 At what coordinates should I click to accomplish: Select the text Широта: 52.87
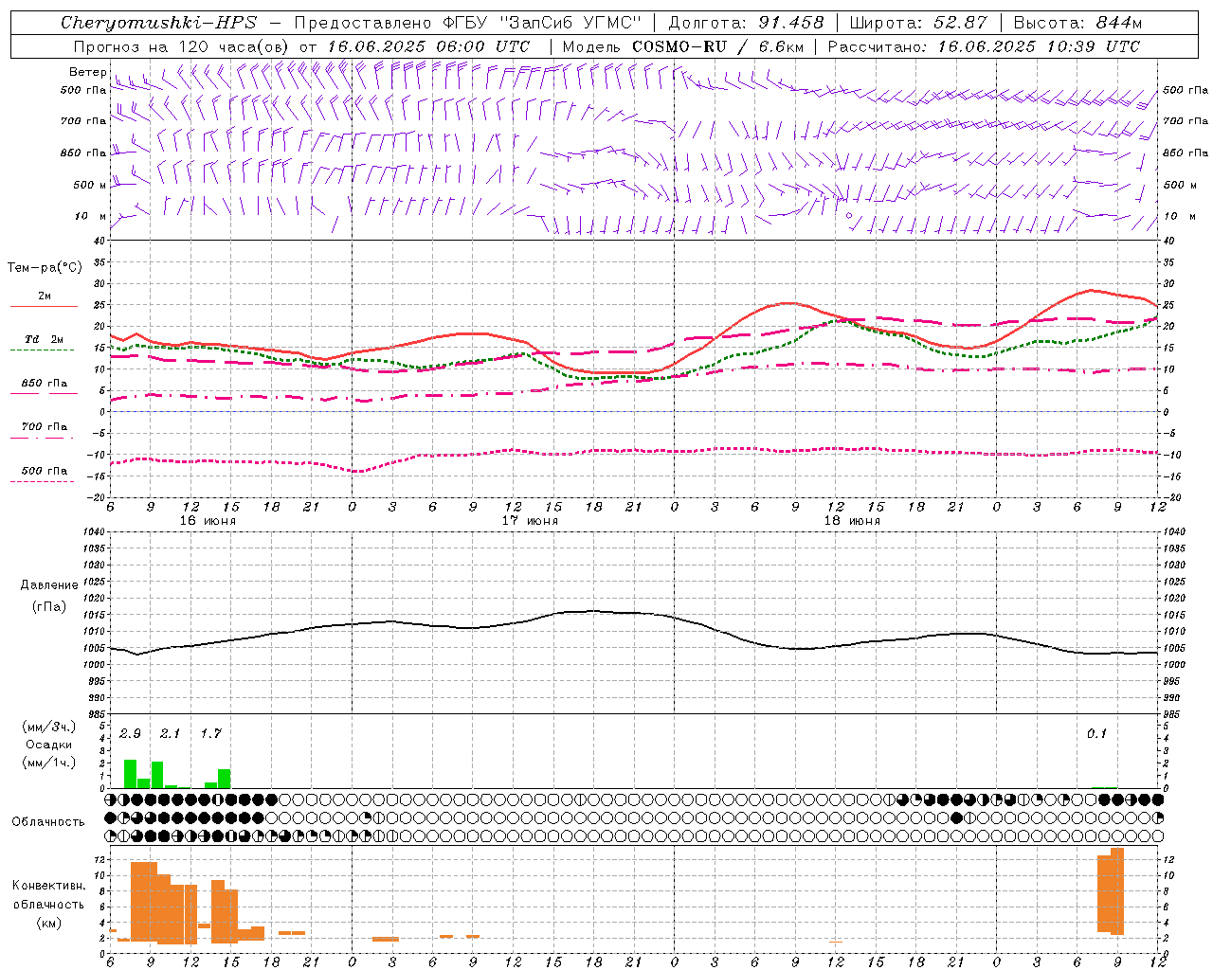[918, 23]
